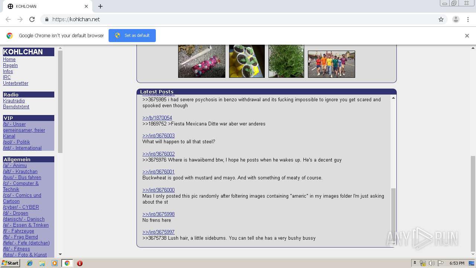This screenshot has height=268, width=476.
Task: Launch Internet Explorer from the taskbar
Action: 30,263
